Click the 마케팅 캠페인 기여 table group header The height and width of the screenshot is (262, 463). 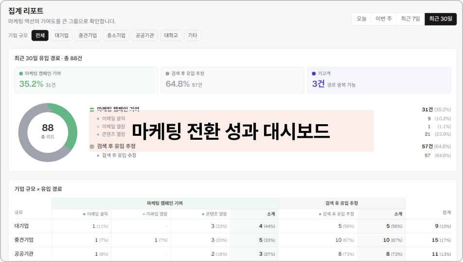(165, 203)
